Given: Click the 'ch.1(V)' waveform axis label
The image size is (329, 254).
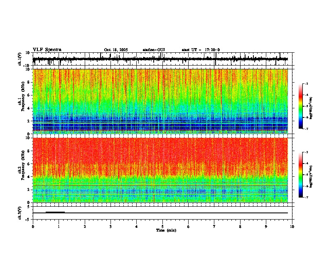Looking at the screenshot, I should pyautogui.click(x=20, y=59).
